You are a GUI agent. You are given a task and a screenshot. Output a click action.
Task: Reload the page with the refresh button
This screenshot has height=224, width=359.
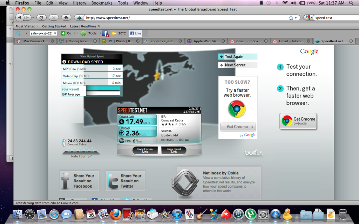point(41,17)
